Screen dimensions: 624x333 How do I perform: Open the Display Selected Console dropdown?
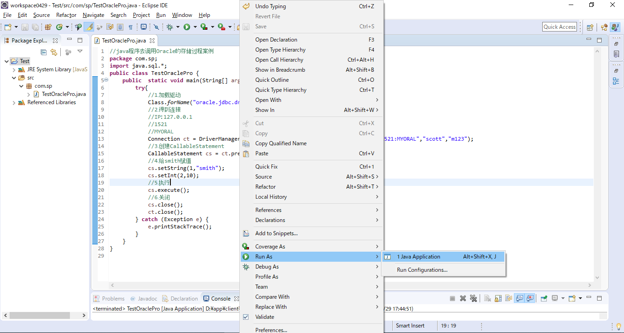(x=563, y=298)
